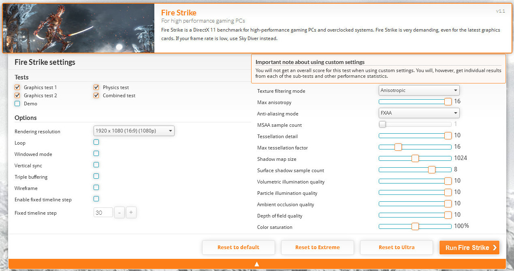This screenshot has height=271, width=514.
Task: Open the Texture filtering mode dropdown
Action: tap(419, 90)
